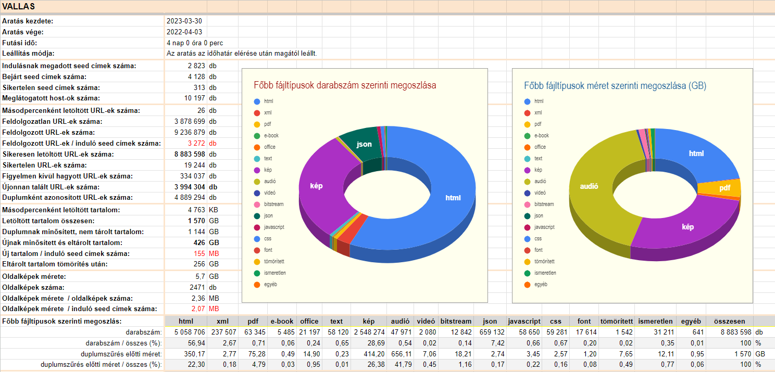775x372 pixels.
Task: Click the javascript column header in table
Action: coord(524,322)
